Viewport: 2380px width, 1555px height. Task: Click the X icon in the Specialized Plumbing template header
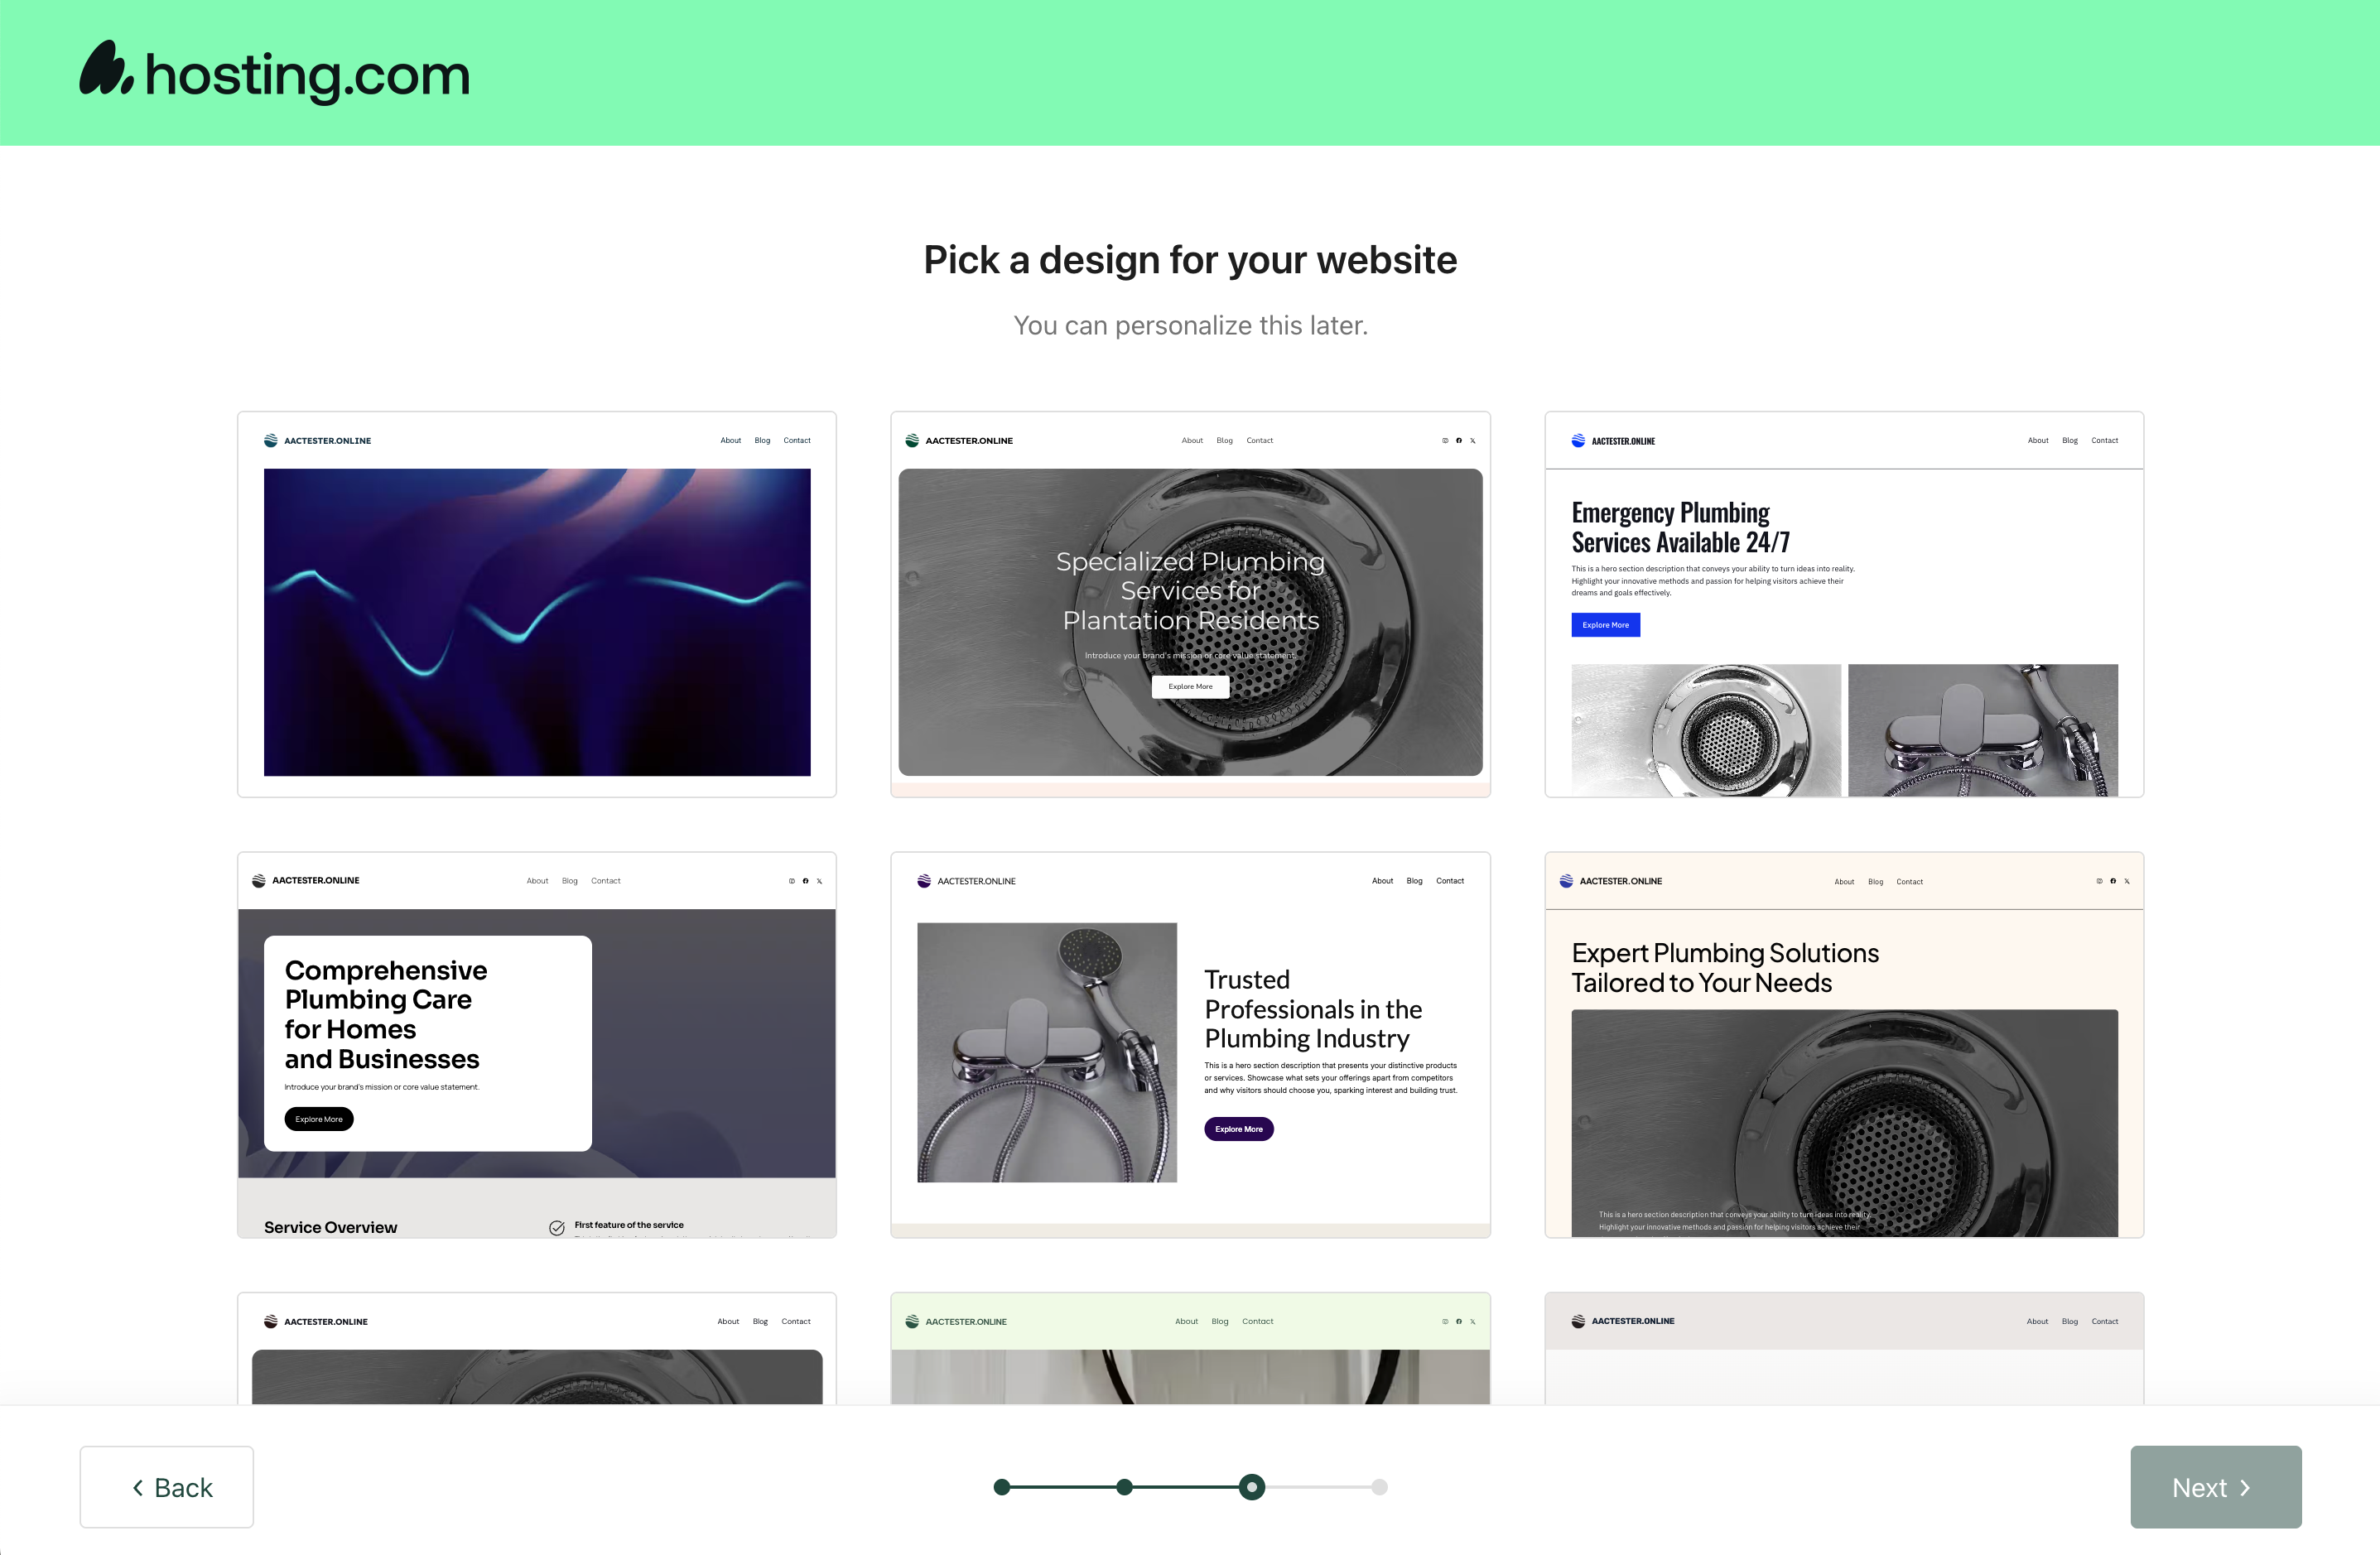1472,440
